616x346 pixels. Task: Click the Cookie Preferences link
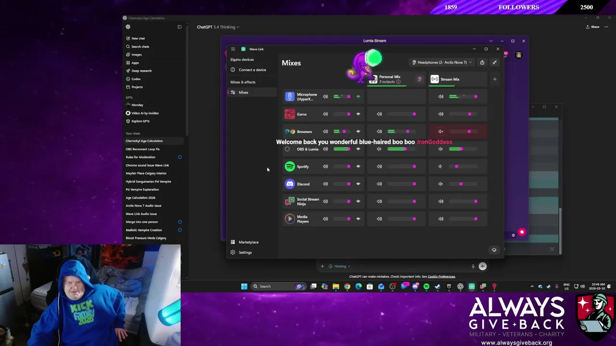tap(441, 277)
